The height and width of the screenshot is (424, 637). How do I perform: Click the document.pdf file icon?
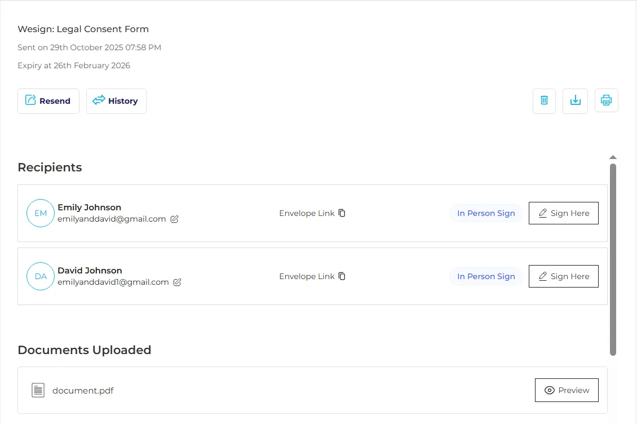point(38,390)
